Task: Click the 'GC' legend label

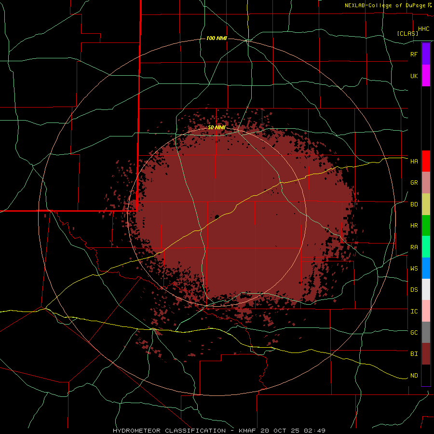Action: pos(414,332)
